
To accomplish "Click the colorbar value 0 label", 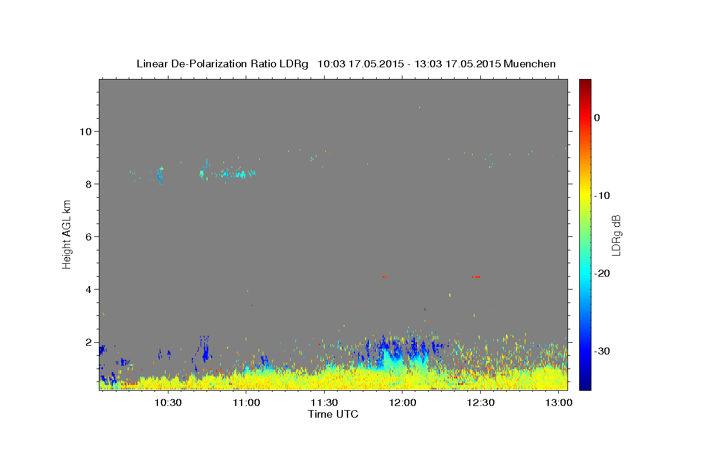I will click(x=597, y=118).
